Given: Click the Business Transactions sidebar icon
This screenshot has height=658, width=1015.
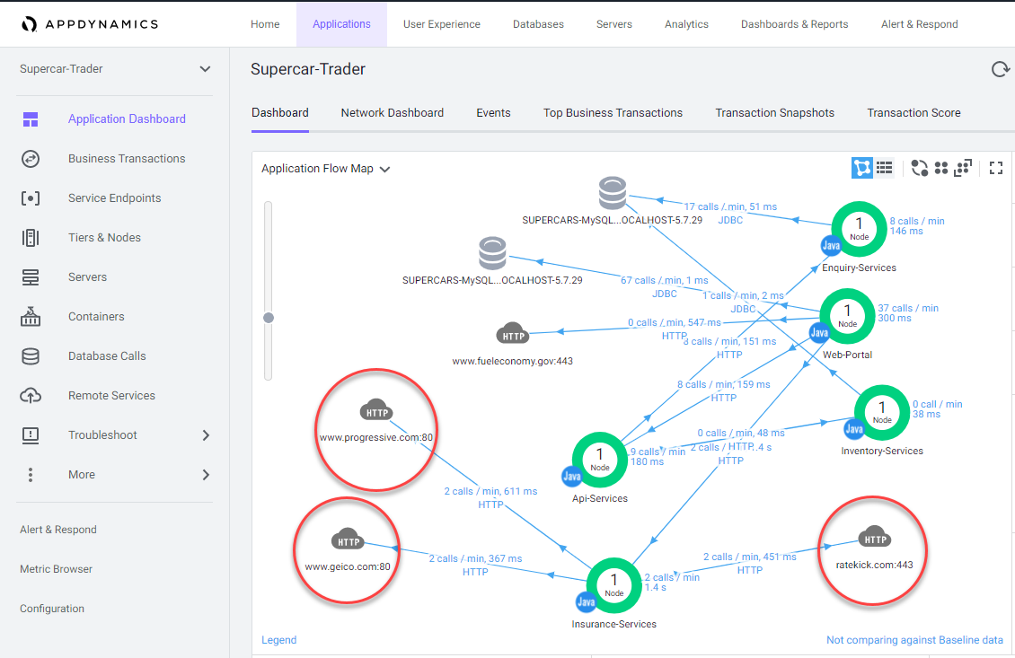Looking at the screenshot, I should click(31, 159).
